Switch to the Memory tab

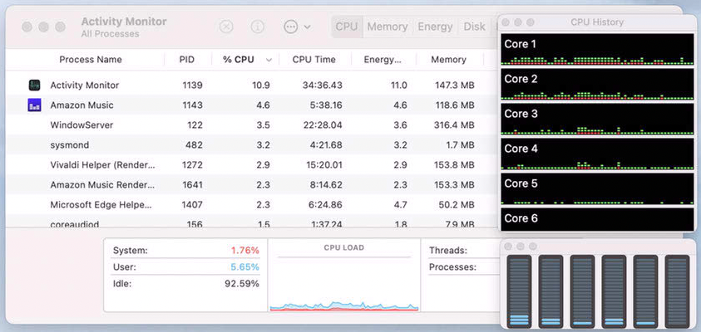click(388, 27)
